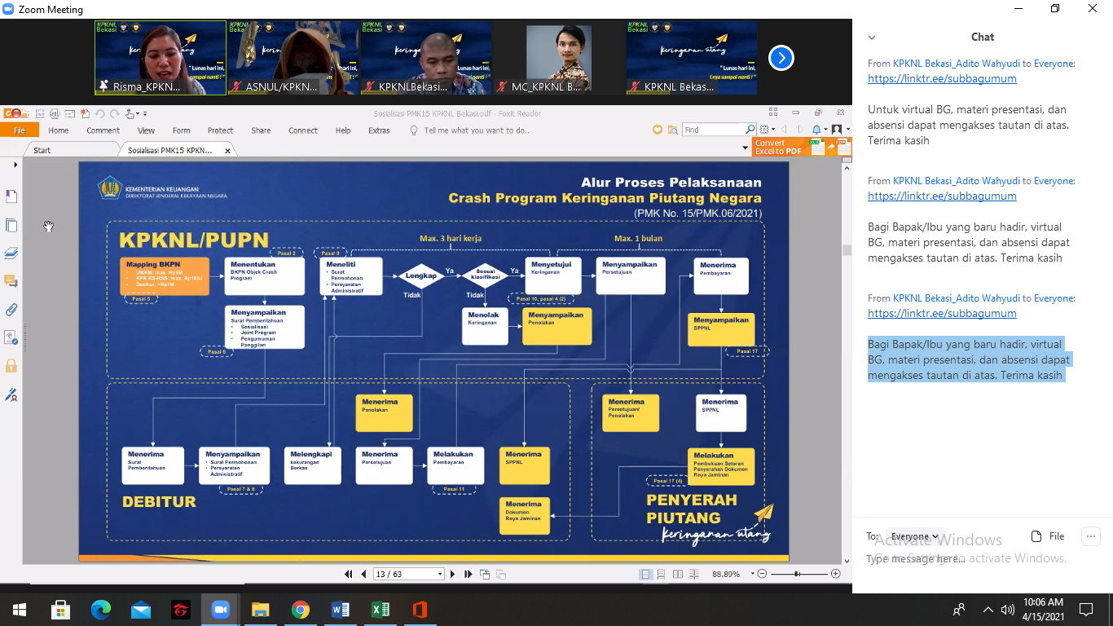Viewport: 1113px width, 626px height.
Task: Click the Find search magnifier icon
Action: coord(750,130)
